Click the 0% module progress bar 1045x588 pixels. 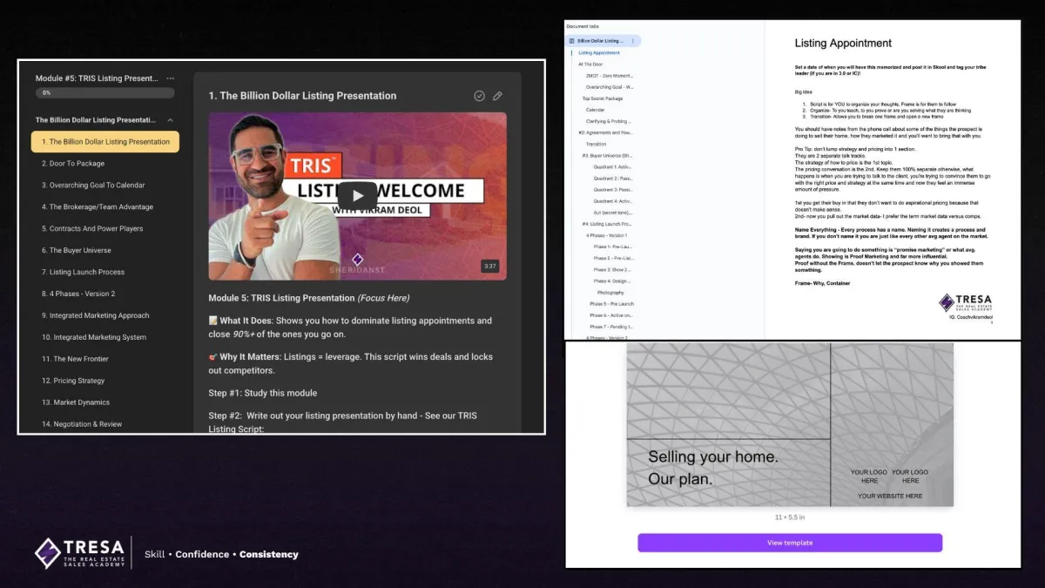[x=104, y=92]
